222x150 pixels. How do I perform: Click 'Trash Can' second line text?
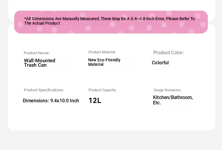point(35,65)
